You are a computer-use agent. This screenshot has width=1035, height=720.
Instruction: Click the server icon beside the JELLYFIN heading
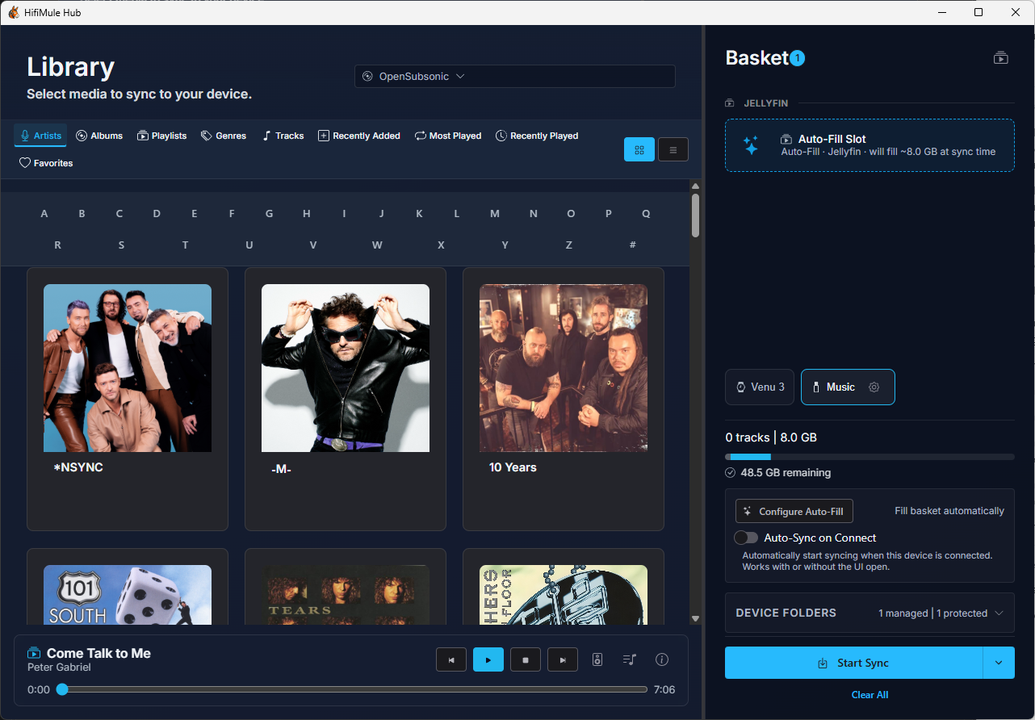click(730, 103)
